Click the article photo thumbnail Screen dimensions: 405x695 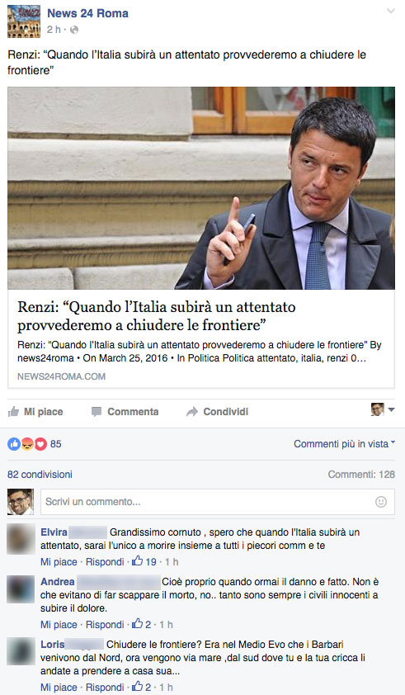coord(201,188)
